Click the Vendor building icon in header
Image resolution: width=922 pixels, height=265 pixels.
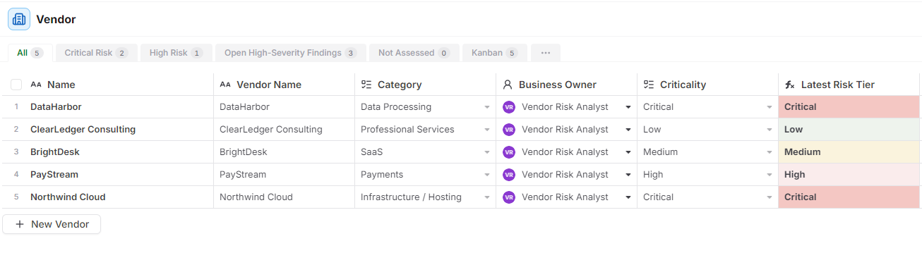(19, 19)
